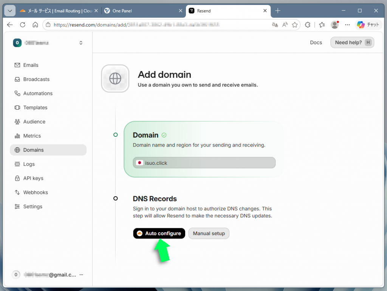Click the DNS Records heading
387x291 pixels.
coord(155,199)
